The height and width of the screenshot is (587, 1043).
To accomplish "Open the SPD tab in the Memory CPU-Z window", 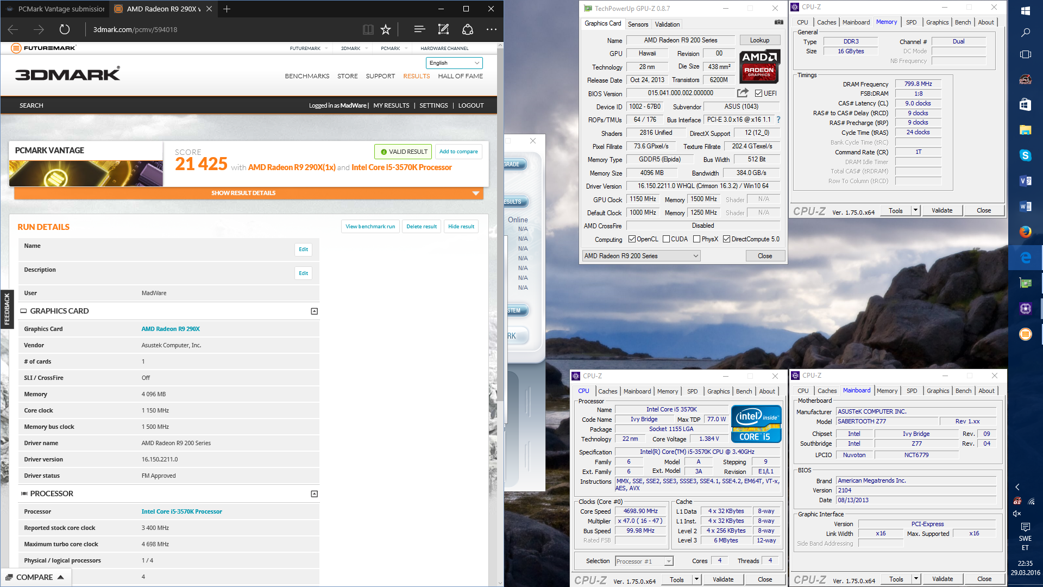I will 912,22.
